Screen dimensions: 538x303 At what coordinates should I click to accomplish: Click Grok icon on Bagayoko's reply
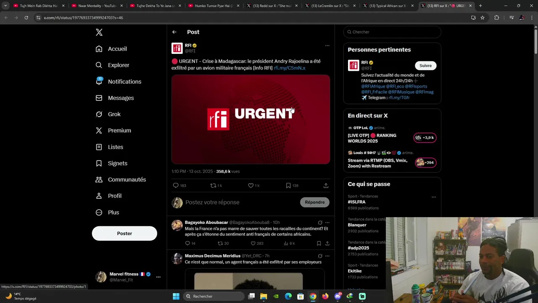320,223
